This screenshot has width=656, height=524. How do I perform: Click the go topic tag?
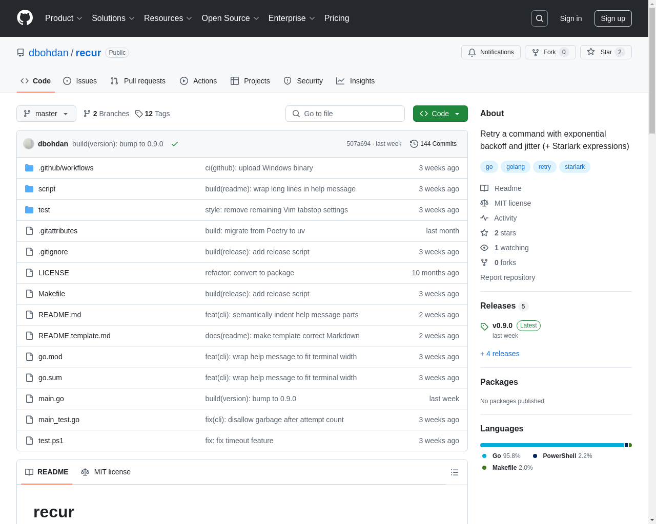[489, 167]
